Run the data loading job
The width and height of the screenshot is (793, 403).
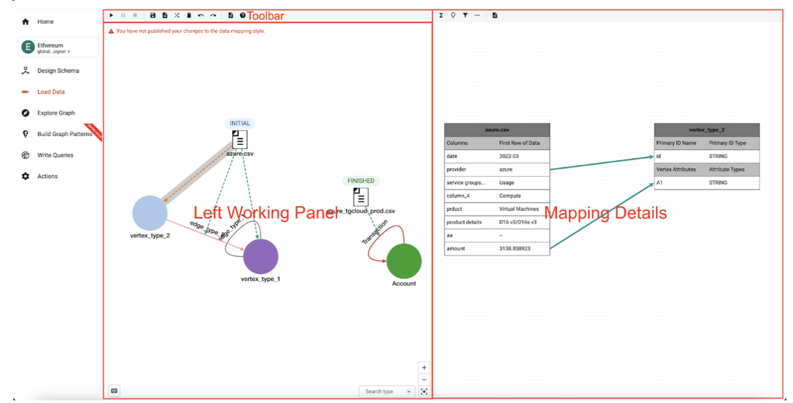[111, 15]
